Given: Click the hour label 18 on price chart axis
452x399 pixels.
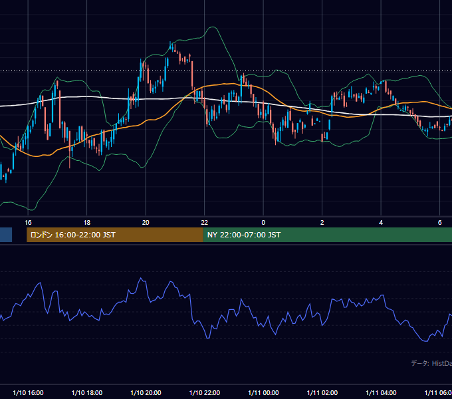Looking at the screenshot, I should click(87, 223).
